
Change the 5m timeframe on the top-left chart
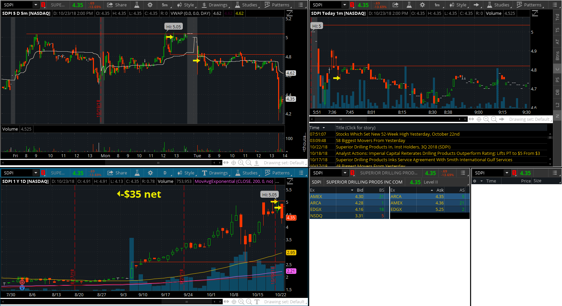pos(165,5)
